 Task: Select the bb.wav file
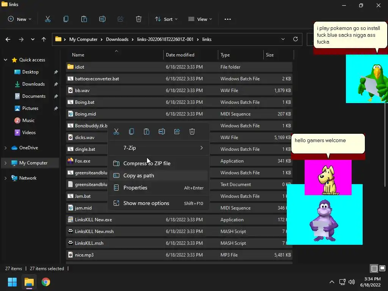179,90
